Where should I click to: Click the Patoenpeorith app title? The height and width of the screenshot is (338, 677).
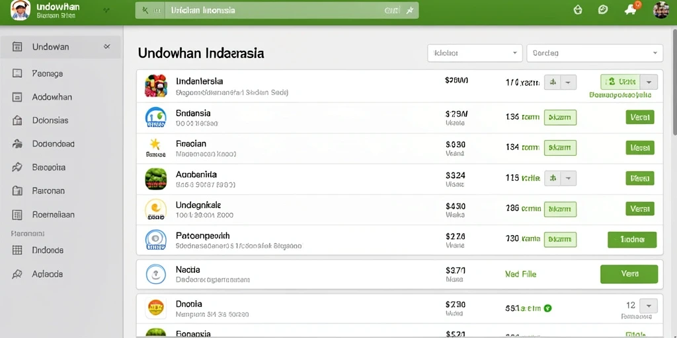[x=202, y=236]
